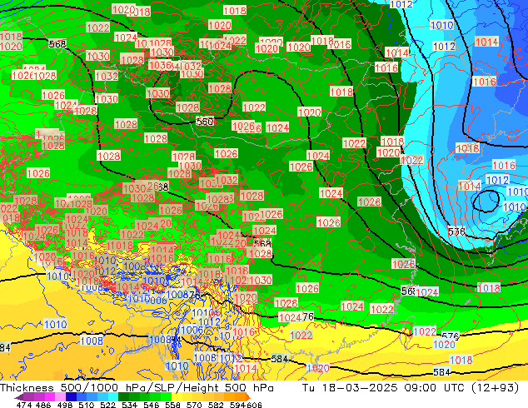Screen dimensions: 528x408
Task: Click the legend value 570
Action: 194,405
